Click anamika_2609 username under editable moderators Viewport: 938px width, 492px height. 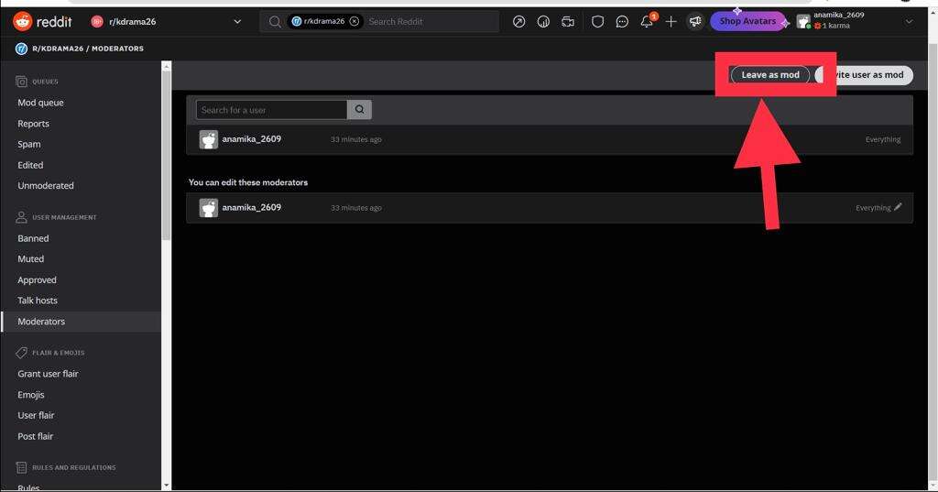coord(251,207)
